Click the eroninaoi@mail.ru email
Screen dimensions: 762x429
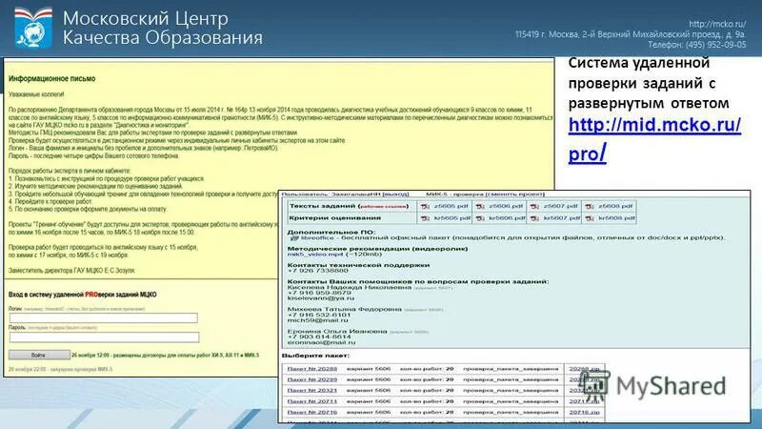(x=321, y=342)
